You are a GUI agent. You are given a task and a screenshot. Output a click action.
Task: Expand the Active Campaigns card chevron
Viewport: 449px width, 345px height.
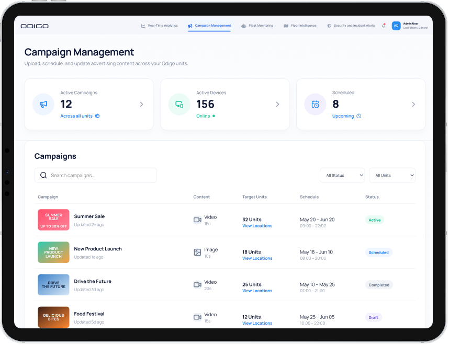click(x=141, y=105)
